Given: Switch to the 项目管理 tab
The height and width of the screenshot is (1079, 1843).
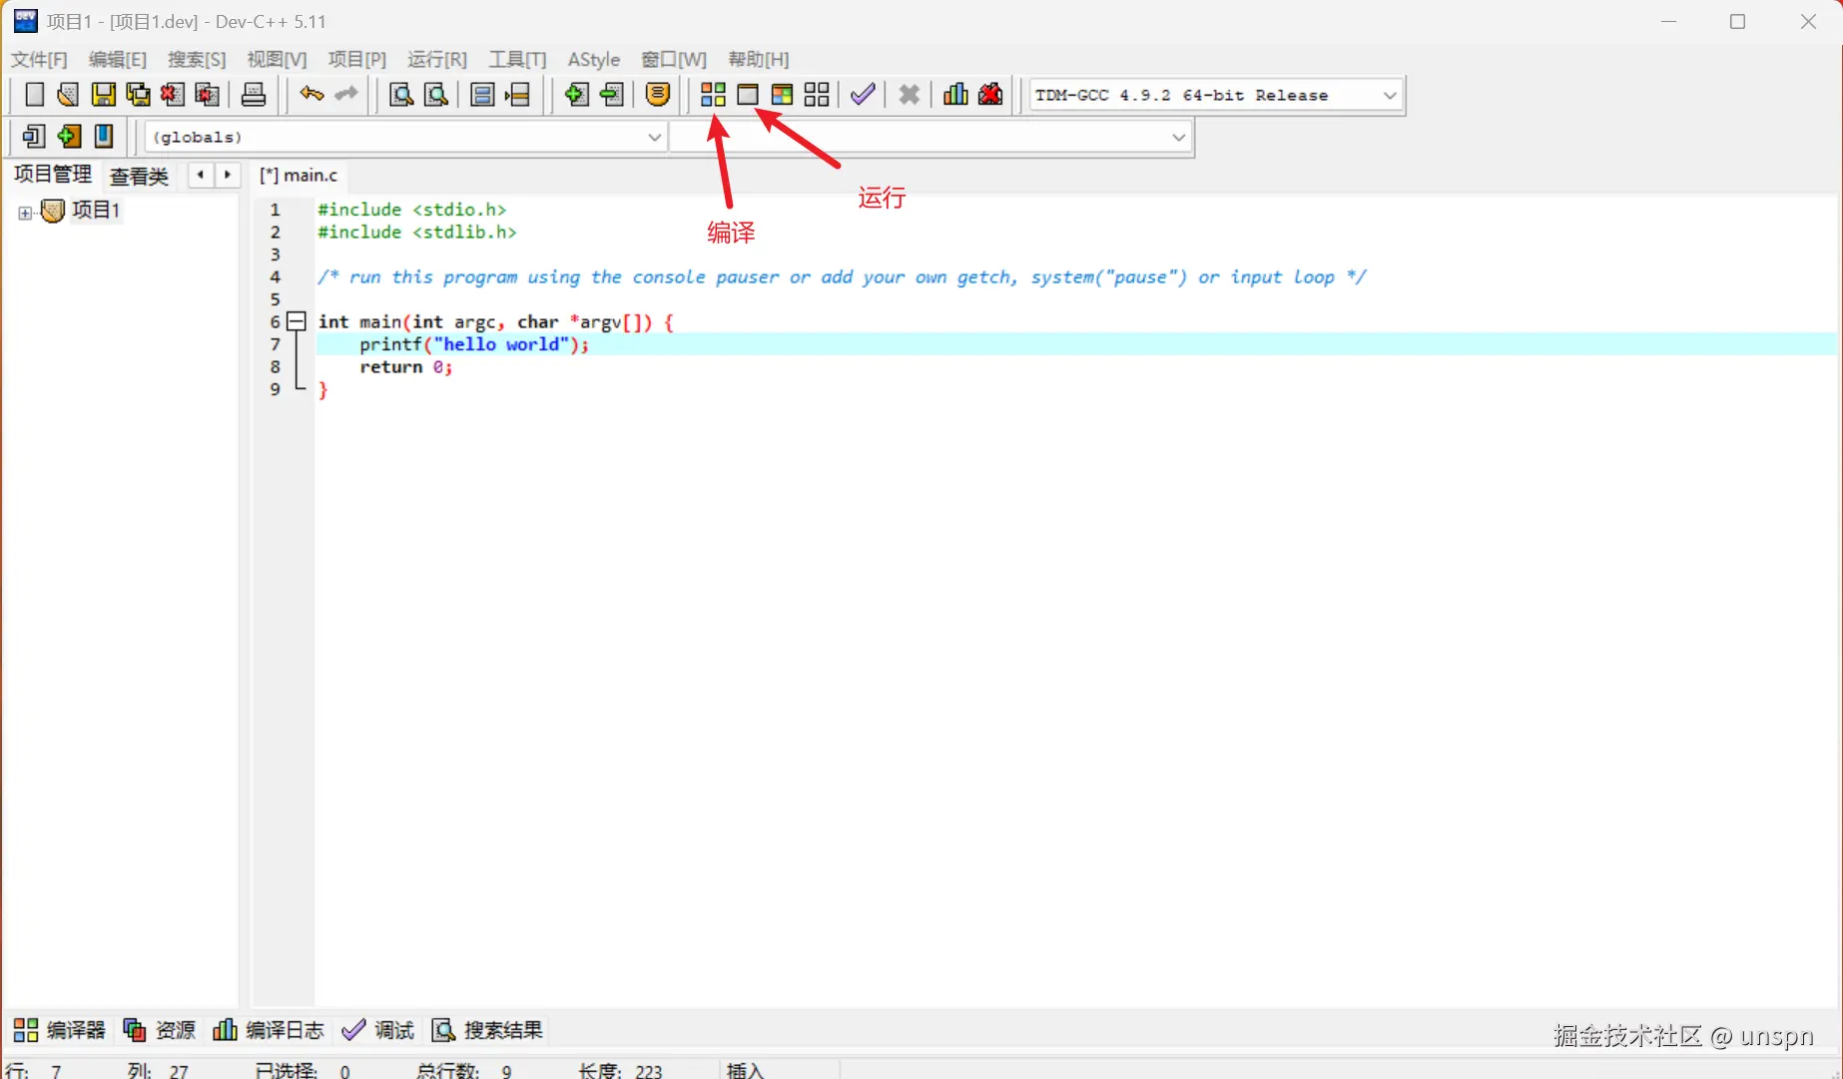Looking at the screenshot, I should 53,175.
